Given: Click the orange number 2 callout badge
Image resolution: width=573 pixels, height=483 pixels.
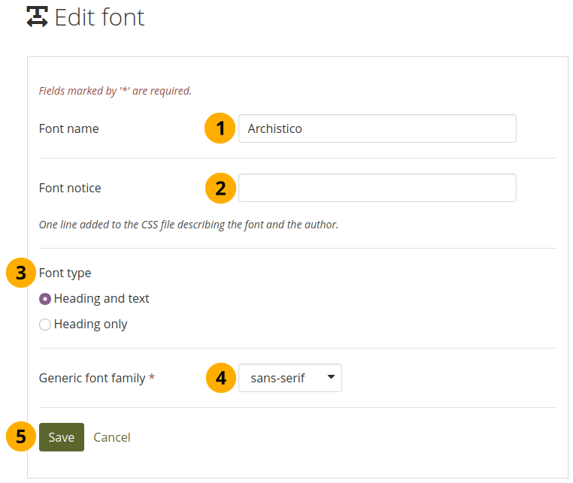Looking at the screenshot, I should (220, 188).
